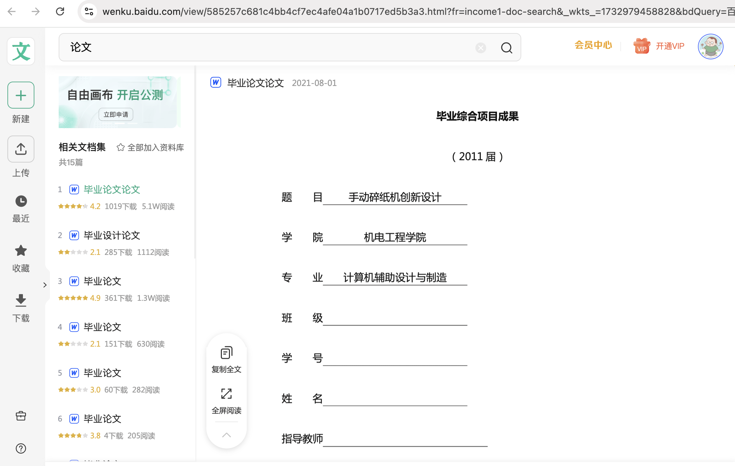Clear the search box with the X icon
This screenshot has width=735, height=466.
point(480,48)
